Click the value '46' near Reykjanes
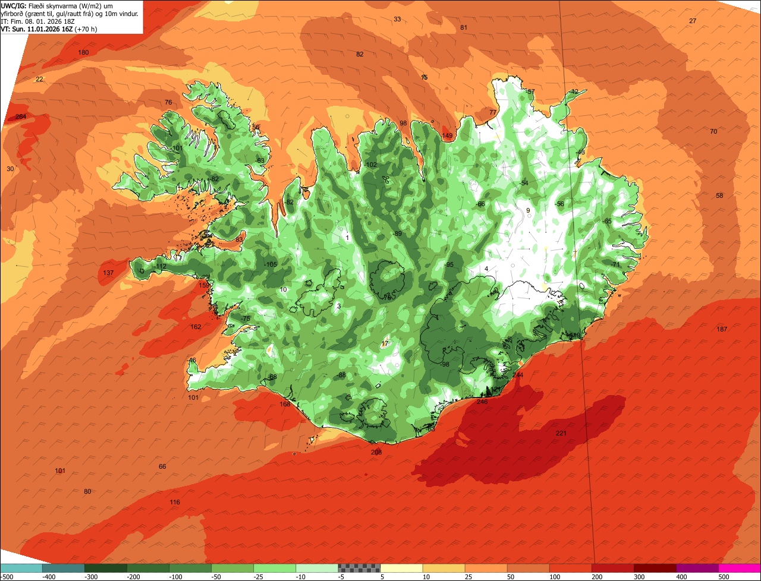The image size is (761, 581). (192, 361)
